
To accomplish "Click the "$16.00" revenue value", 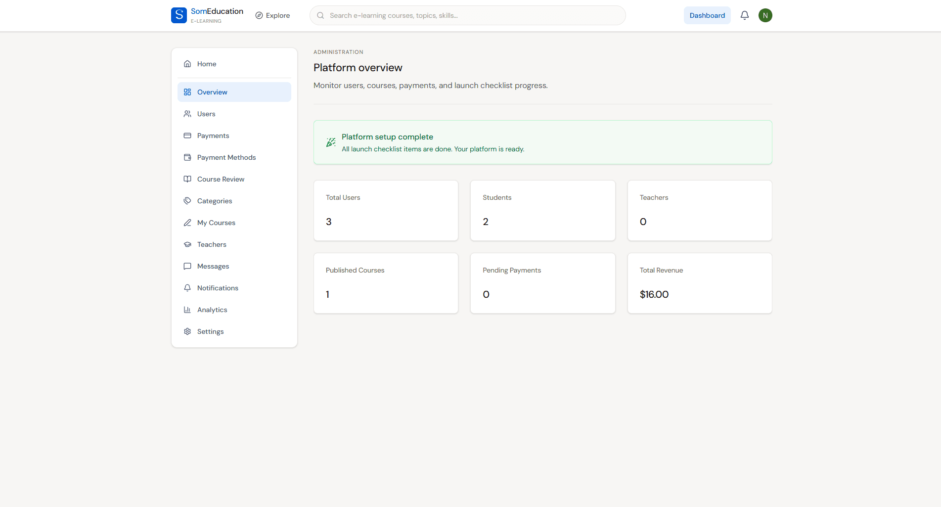I will 654,294.
